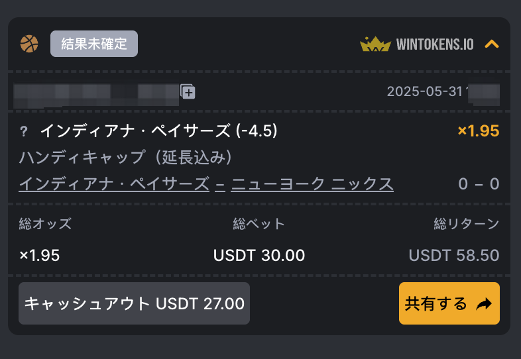Image resolution: width=521 pixels, height=359 pixels.
Task: Click the インディアナ・ペイサーズ (-4.5) selection title
Action: [159, 130]
